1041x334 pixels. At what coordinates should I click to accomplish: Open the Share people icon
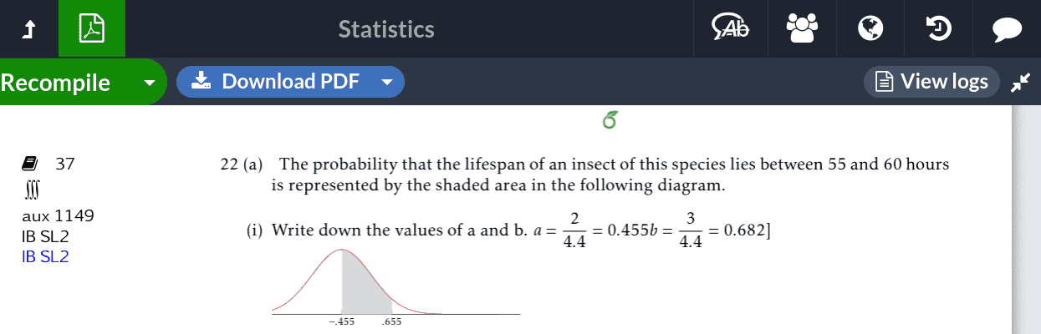point(801,28)
